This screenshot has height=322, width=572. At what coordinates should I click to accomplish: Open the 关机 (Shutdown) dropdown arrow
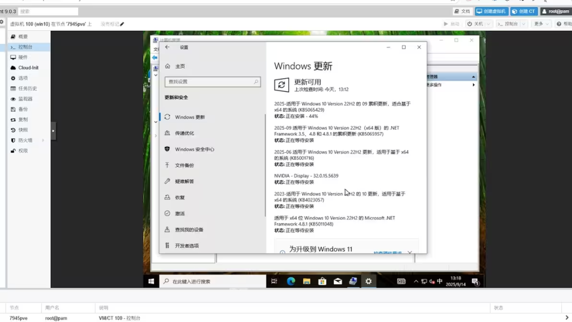(x=489, y=24)
